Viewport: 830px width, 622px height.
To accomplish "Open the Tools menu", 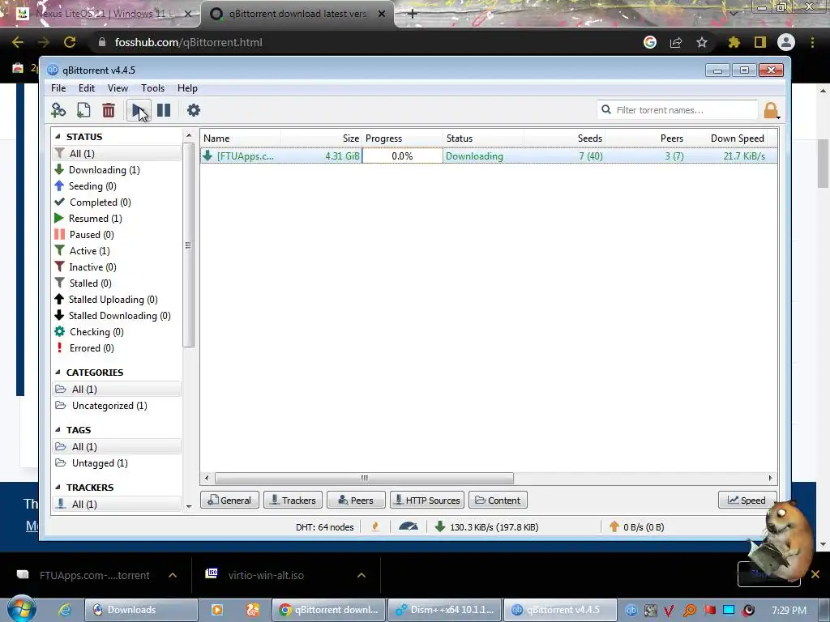I will pyautogui.click(x=152, y=88).
